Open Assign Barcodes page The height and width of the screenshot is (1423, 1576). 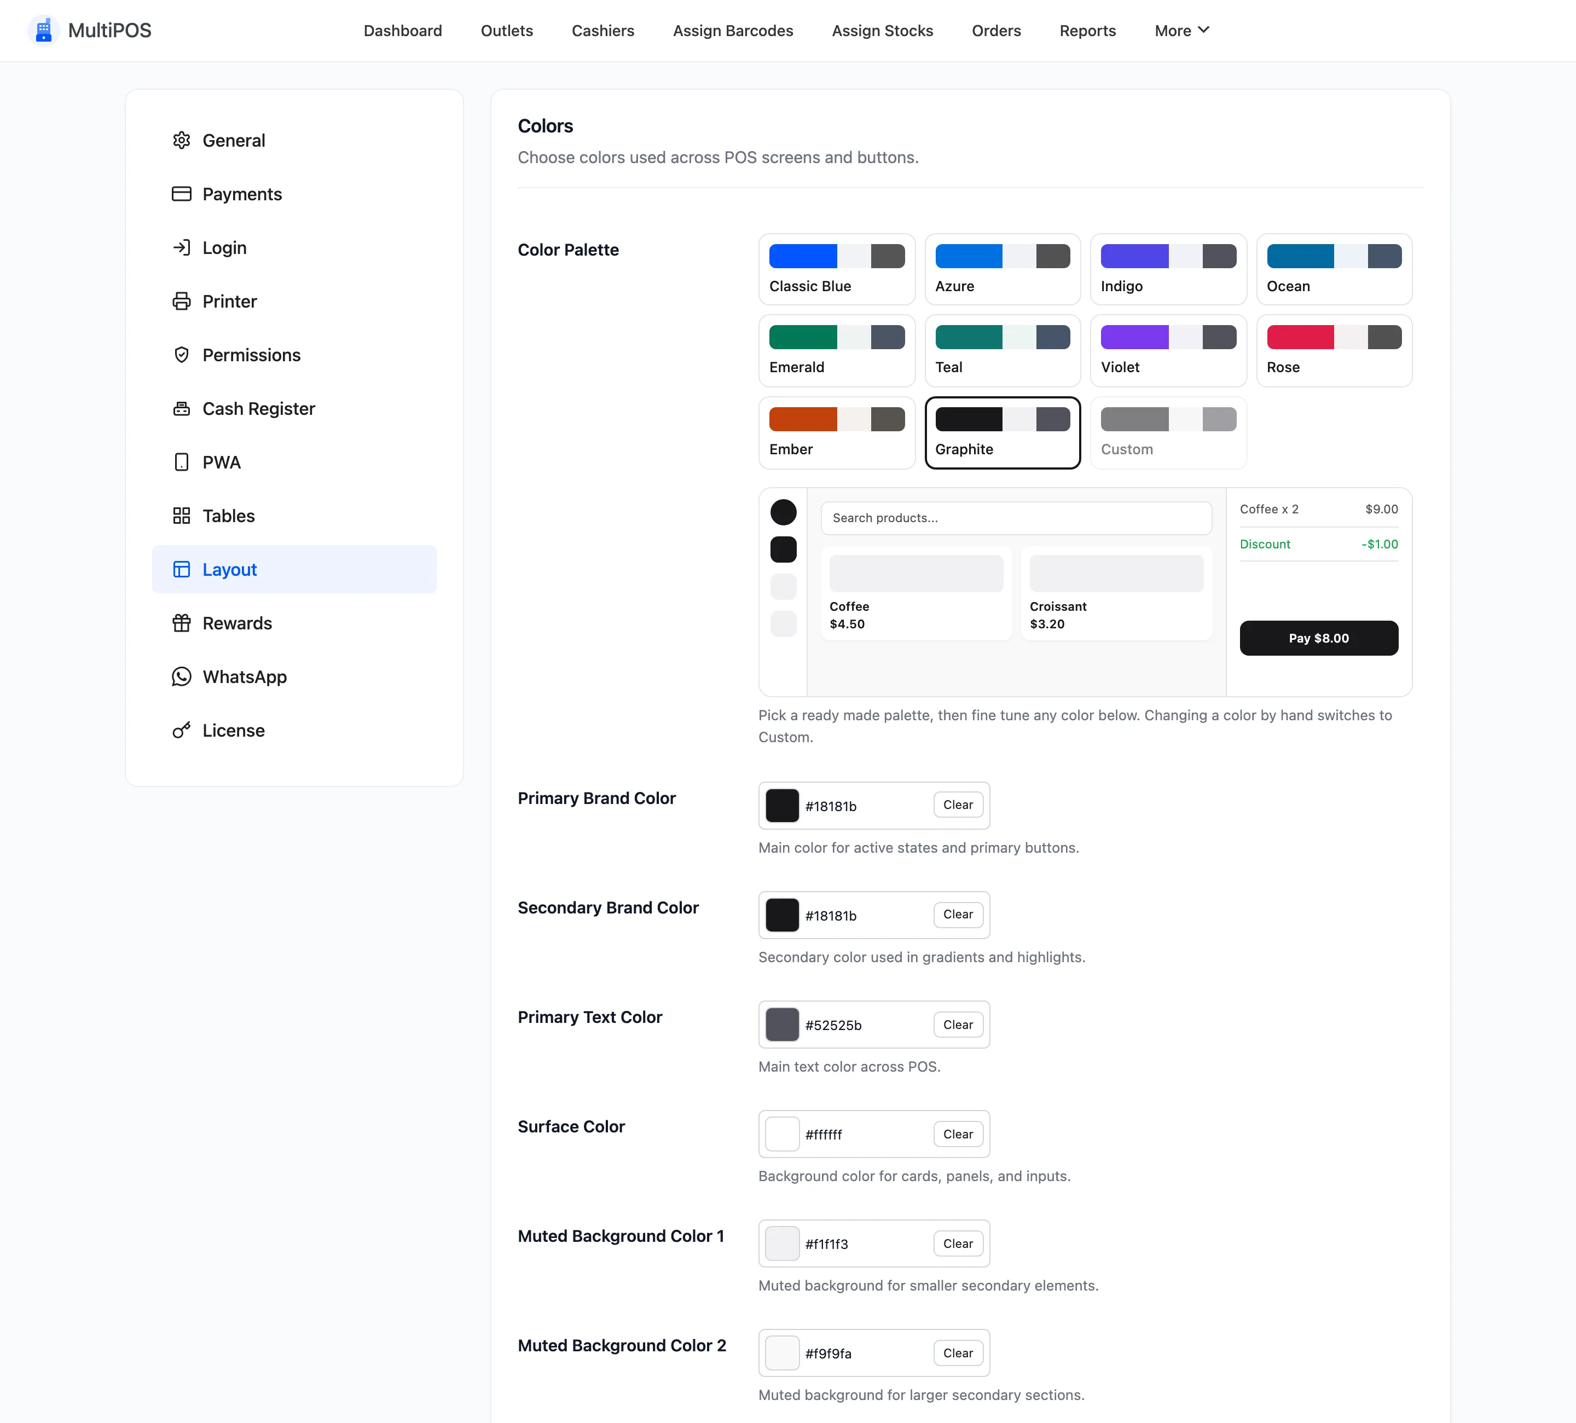733,31
